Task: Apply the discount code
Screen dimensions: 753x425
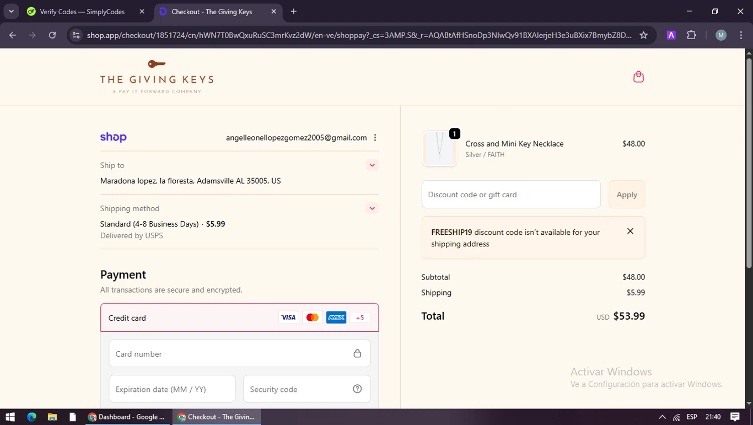Action: pos(627,194)
